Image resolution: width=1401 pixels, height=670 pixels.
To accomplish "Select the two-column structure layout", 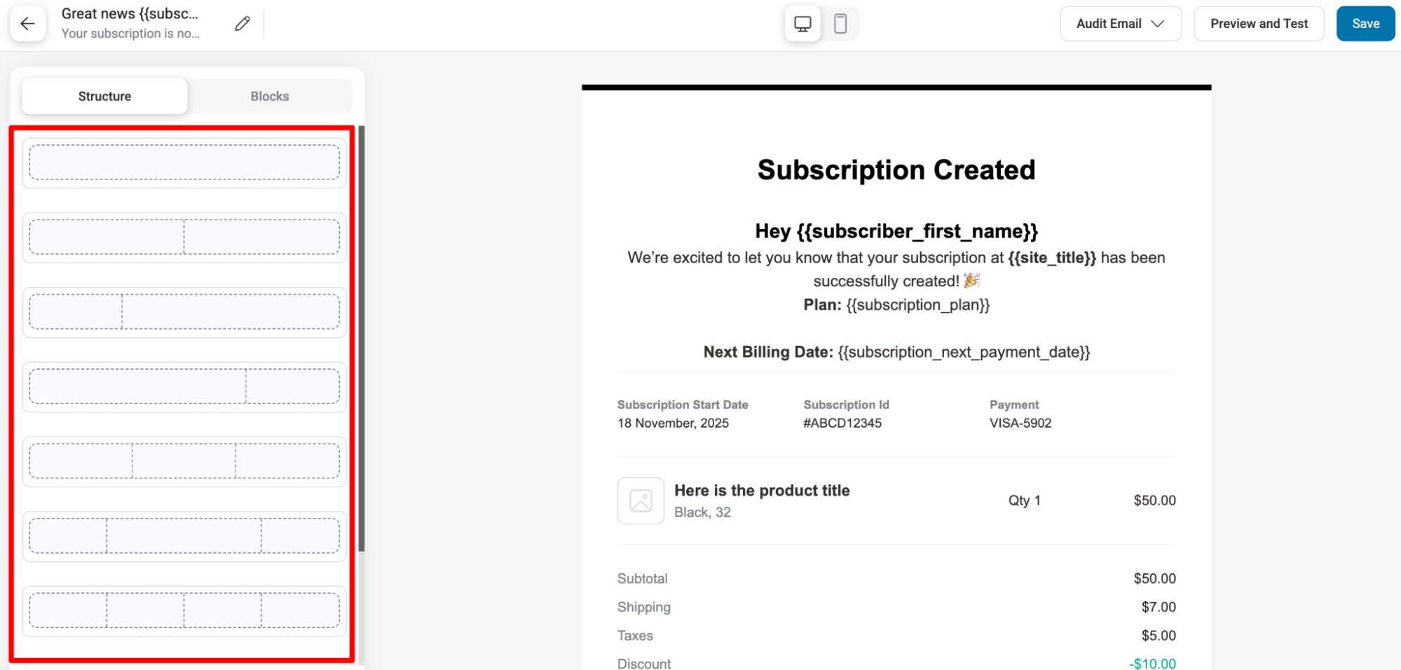I will (x=184, y=237).
